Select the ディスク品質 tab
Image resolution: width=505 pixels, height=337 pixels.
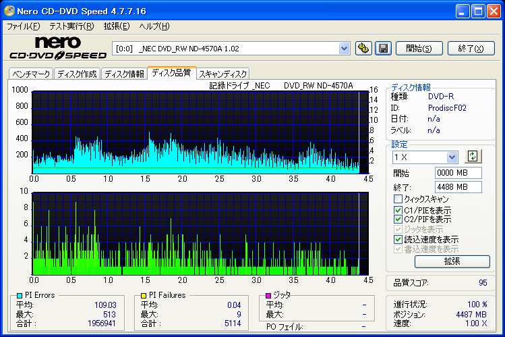point(172,72)
